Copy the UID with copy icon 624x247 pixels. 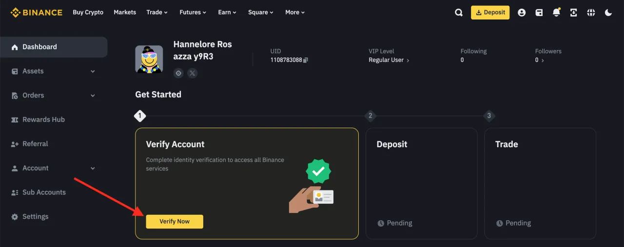306,60
